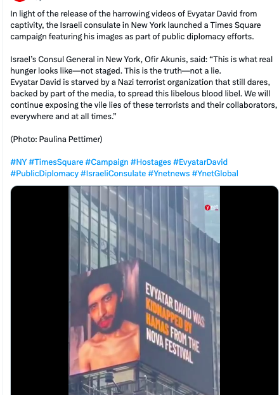The image size is (279, 395).
Task: Click the black letterbox area right of video
Action: point(249,290)
